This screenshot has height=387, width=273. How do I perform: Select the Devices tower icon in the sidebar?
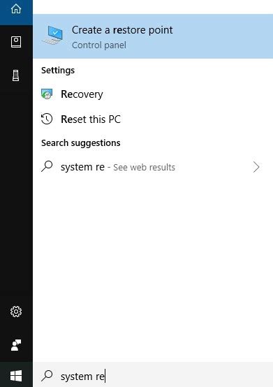pos(16,75)
